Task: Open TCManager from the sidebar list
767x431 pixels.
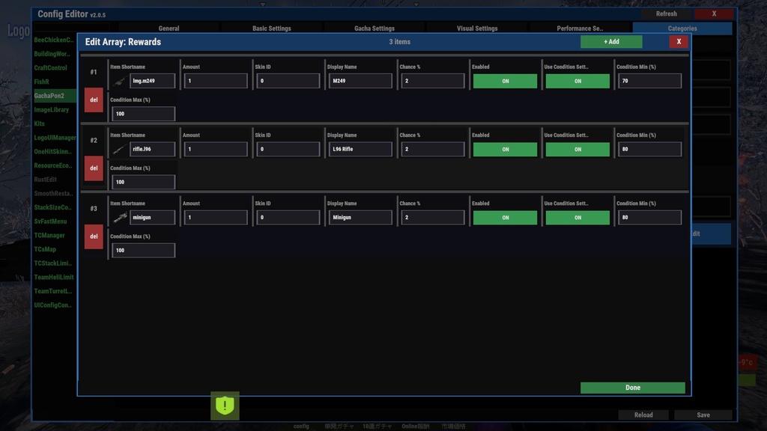Action: (49, 235)
